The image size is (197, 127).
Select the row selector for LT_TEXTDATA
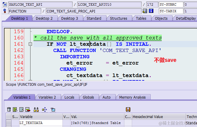pyautogui.click(x=9, y=123)
